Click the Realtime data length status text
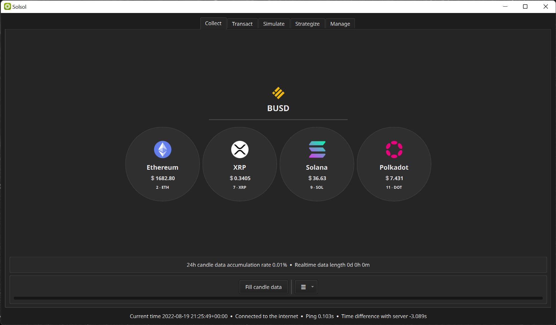This screenshot has width=556, height=325. click(332, 265)
